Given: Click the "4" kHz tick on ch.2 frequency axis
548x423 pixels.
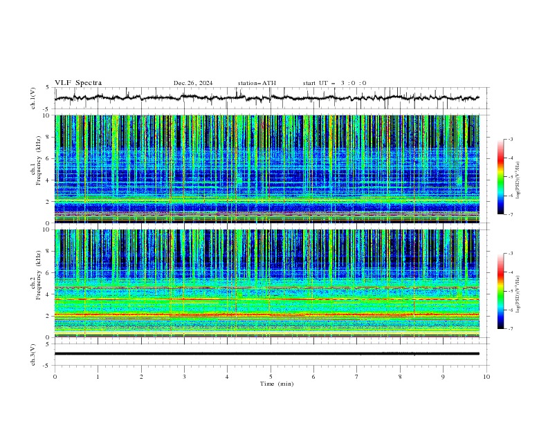Looking at the screenshot, I should (x=49, y=294).
